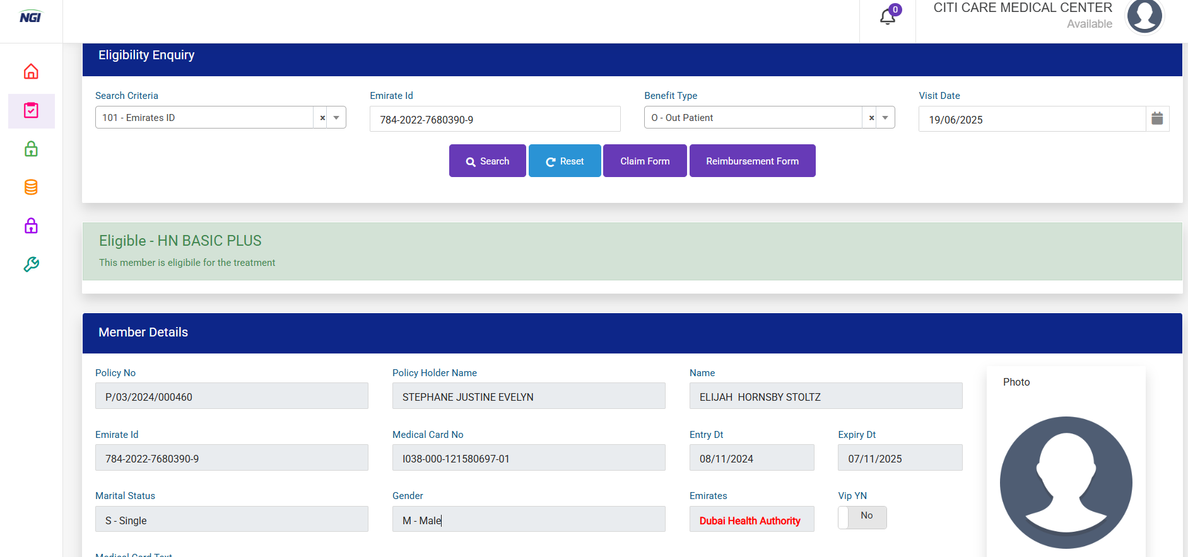Screen dimensions: 1188x557
Task: Toggle the Vip YN switch
Action: [862, 517]
